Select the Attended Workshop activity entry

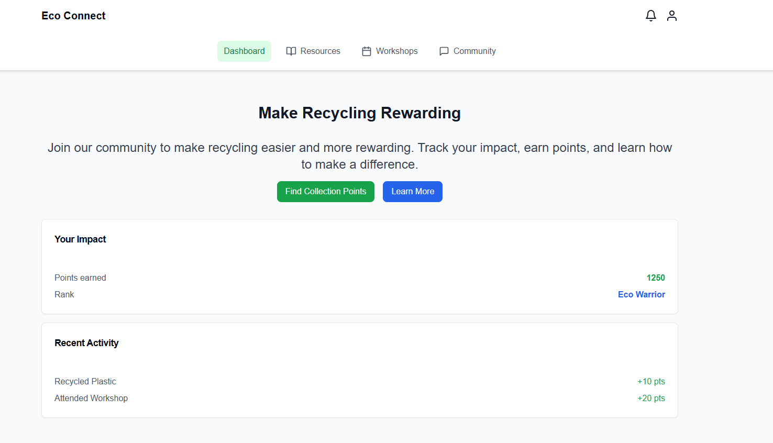click(x=91, y=398)
